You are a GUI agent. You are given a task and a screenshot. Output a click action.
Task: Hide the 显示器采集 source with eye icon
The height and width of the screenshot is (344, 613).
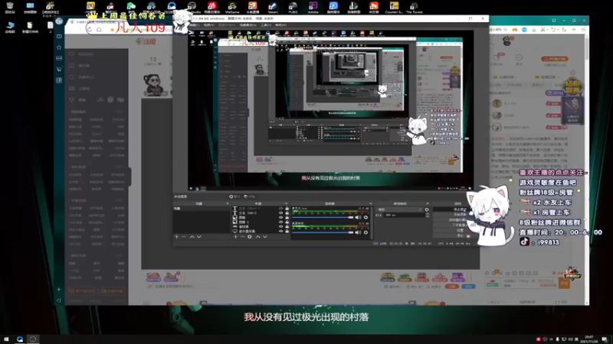click(x=281, y=232)
